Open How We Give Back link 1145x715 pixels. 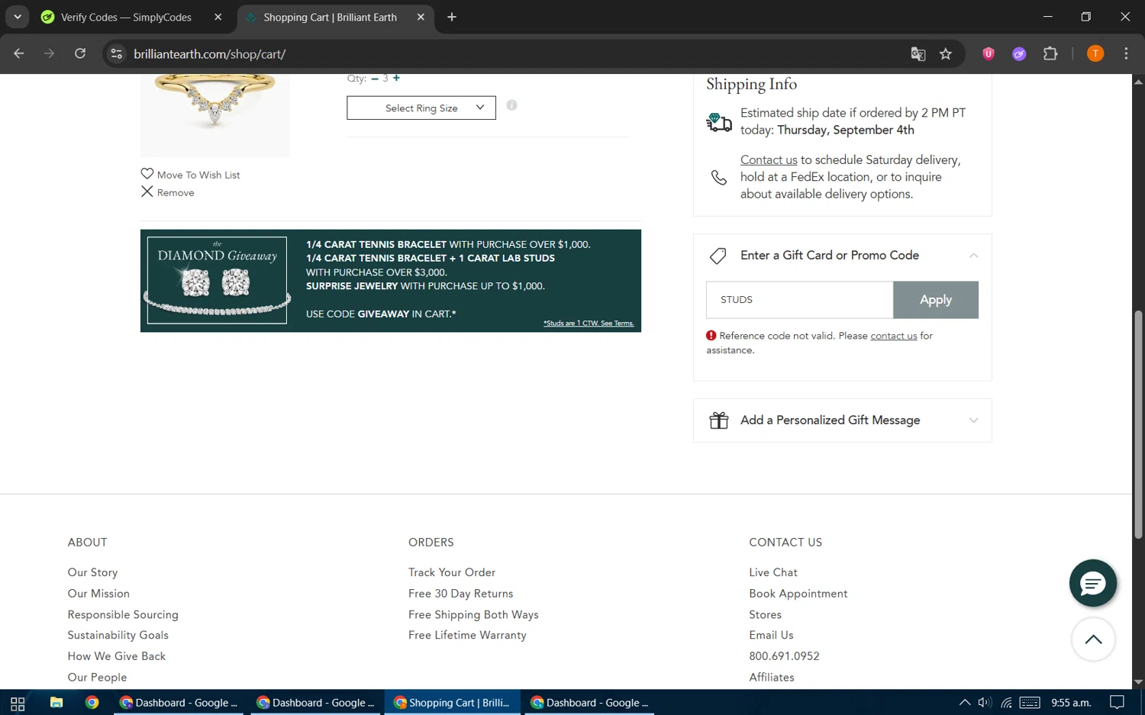coord(116,656)
